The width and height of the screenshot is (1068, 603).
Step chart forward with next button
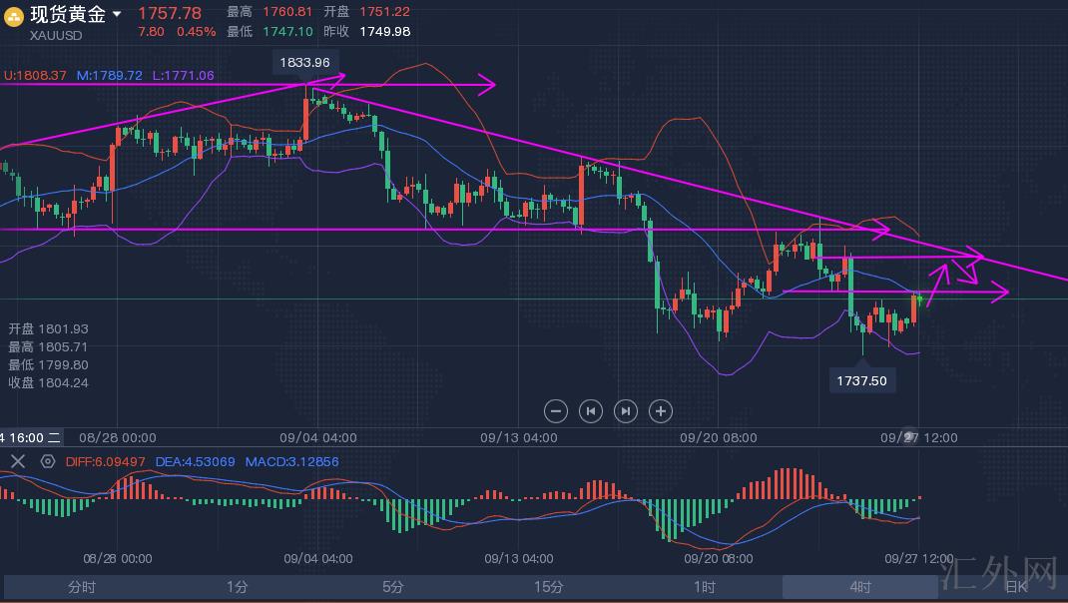tap(625, 411)
